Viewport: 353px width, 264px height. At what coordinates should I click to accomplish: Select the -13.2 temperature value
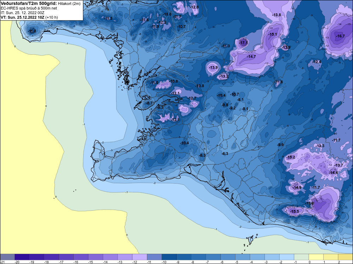(x=224, y=76)
